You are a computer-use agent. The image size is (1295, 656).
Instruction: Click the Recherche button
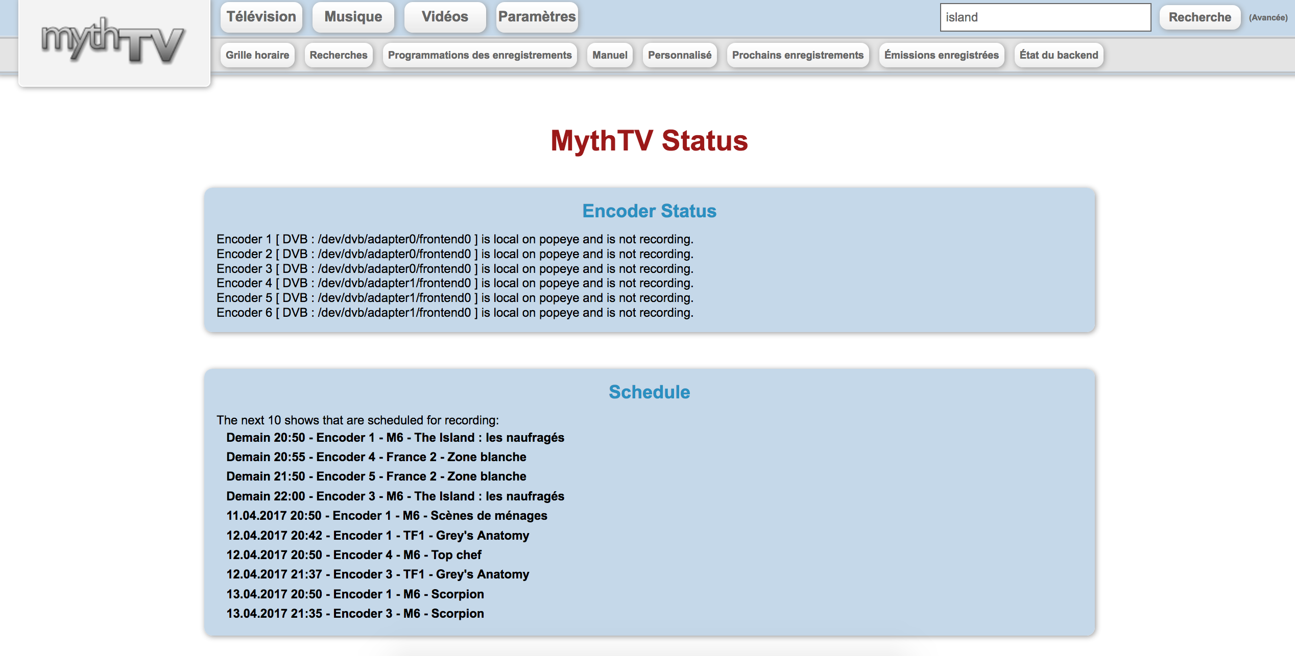[x=1200, y=17]
